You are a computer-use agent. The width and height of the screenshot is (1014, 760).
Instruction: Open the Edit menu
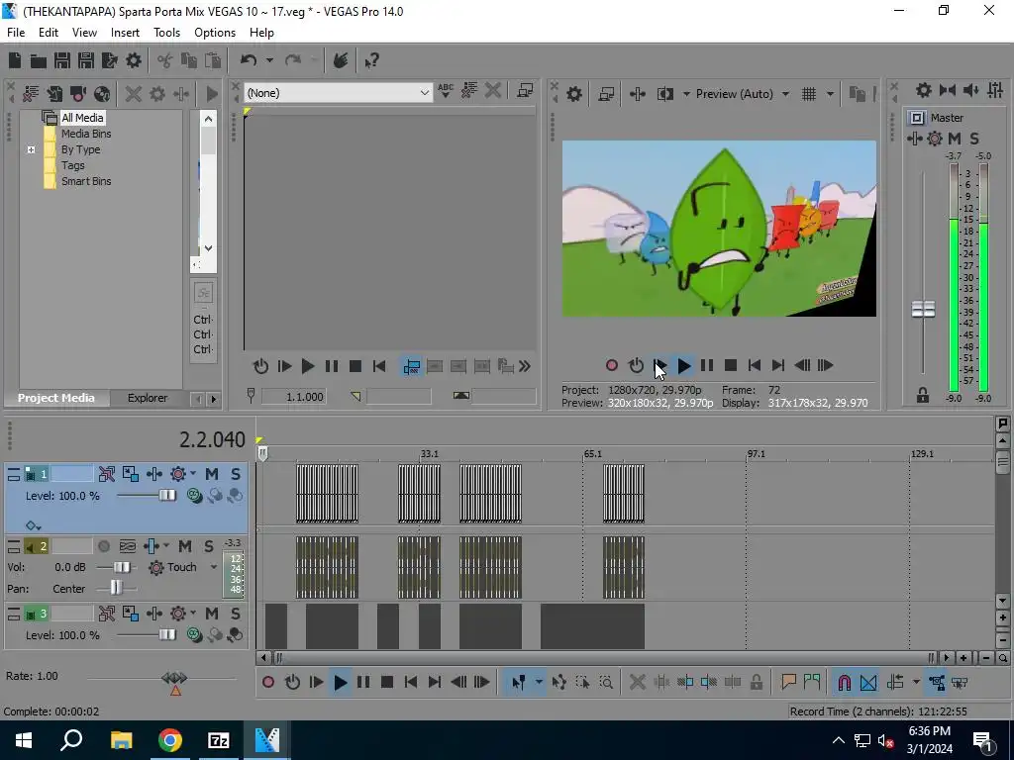click(48, 33)
